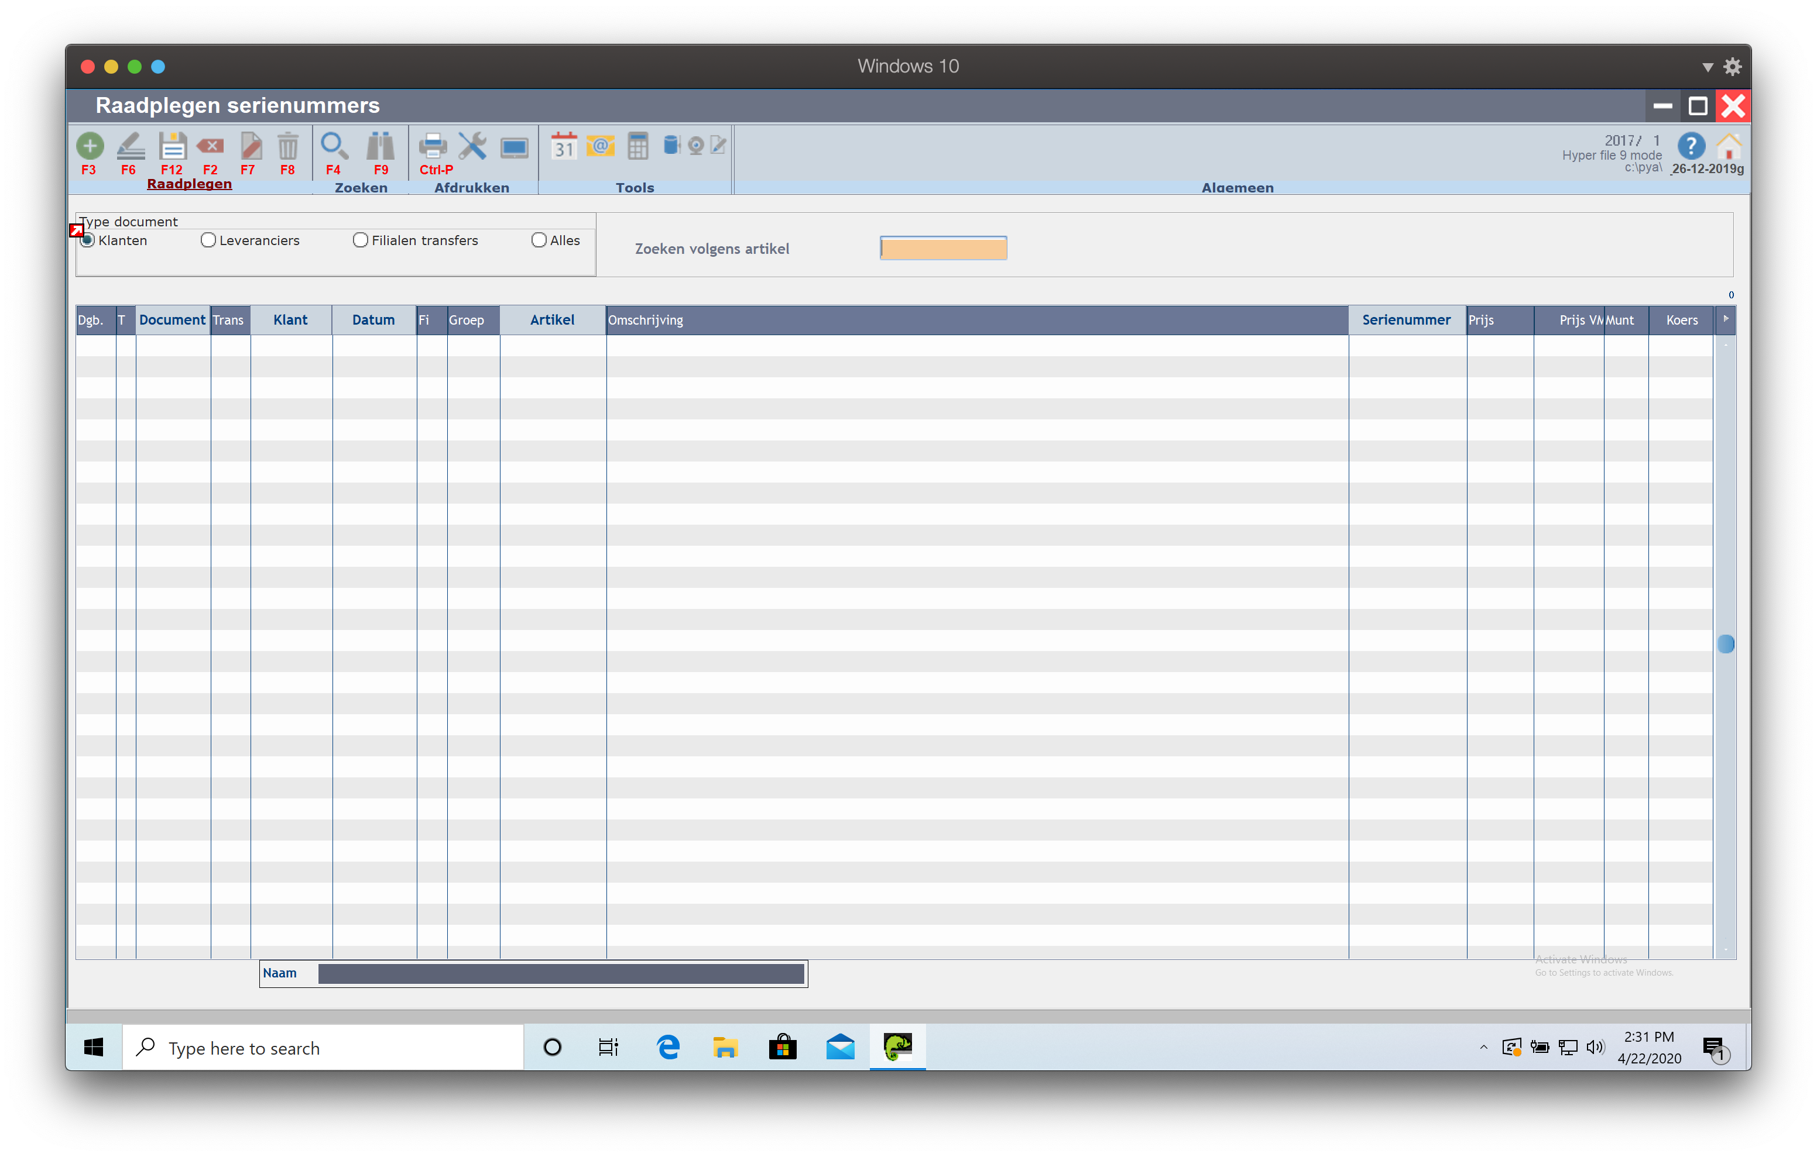Sort by the Datum column header
The height and width of the screenshot is (1157, 1817).
(373, 320)
